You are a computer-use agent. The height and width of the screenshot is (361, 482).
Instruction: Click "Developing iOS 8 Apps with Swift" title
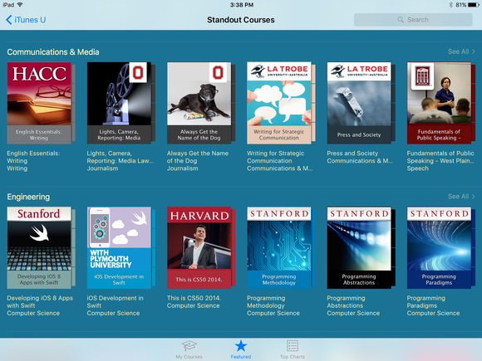[40, 302]
